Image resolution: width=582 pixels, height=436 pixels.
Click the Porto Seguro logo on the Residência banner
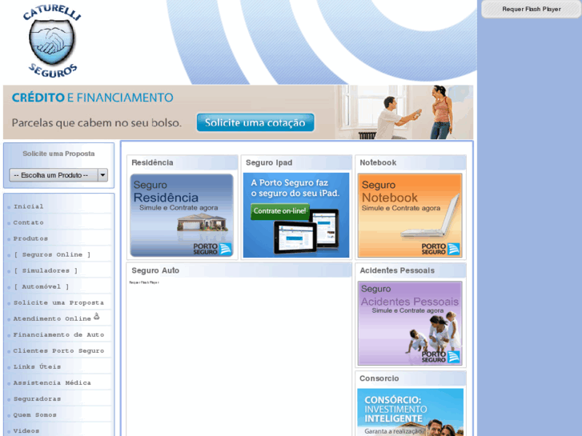click(x=212, y=249)
